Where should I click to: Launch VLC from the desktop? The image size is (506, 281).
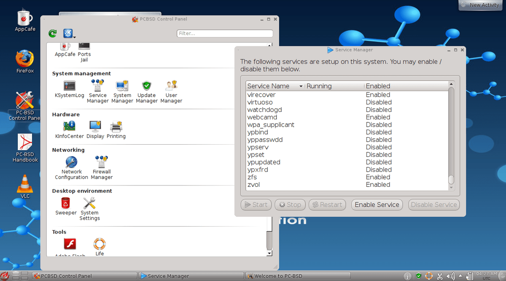pos(25,186)
